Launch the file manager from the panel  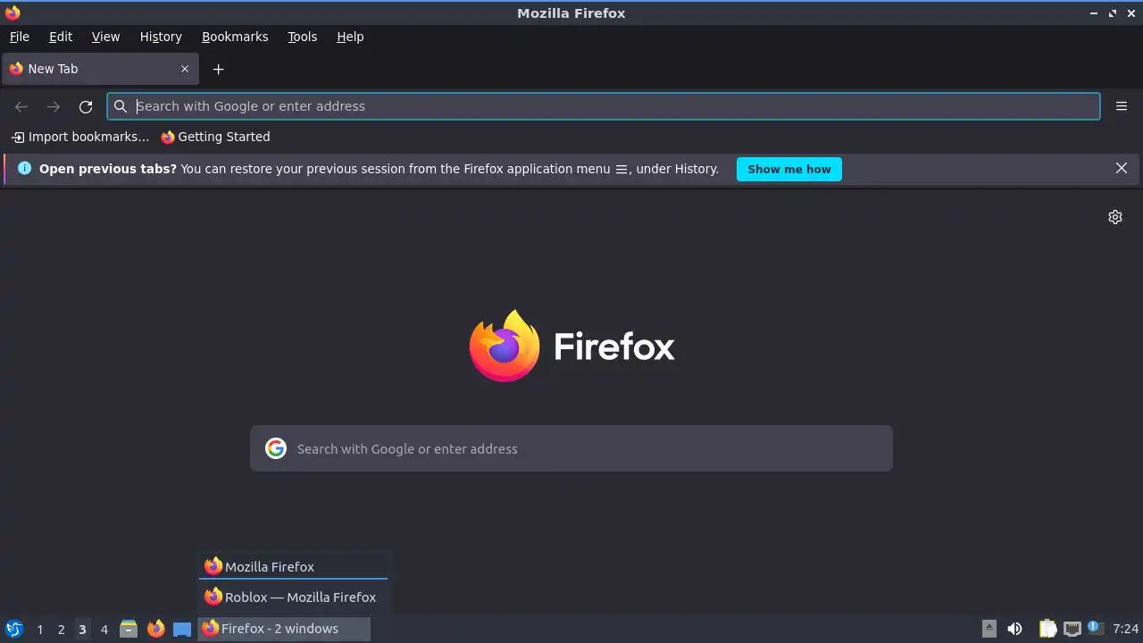(x=129, y=629)
